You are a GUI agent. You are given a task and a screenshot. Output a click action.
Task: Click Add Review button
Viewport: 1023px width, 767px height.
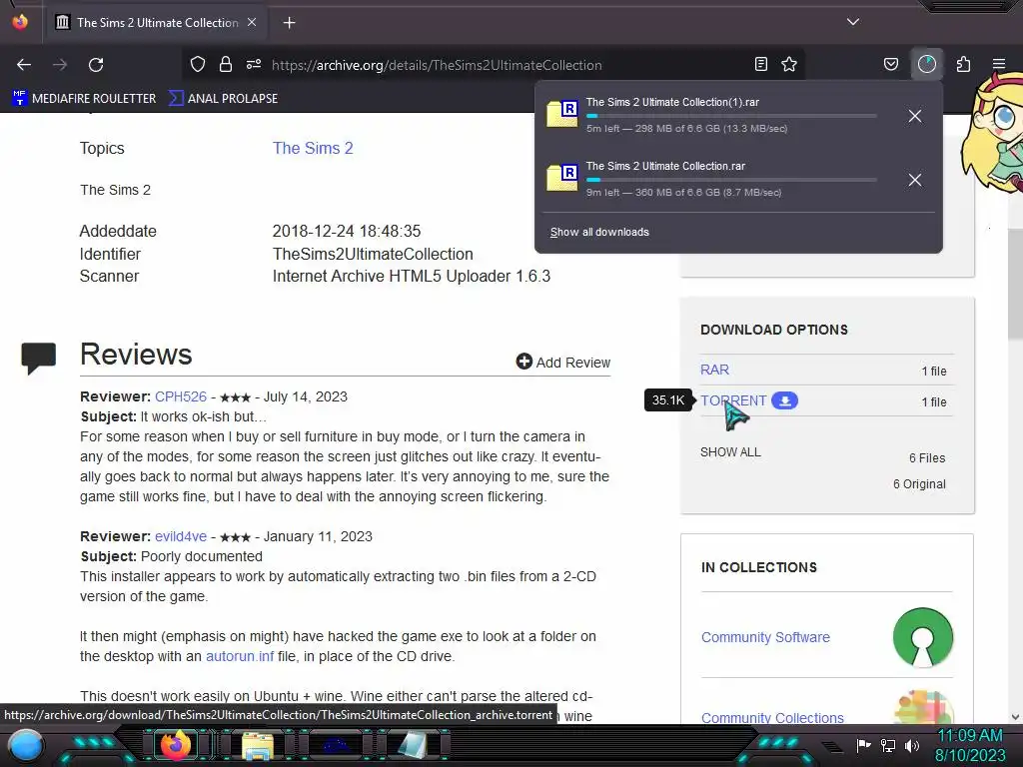click(563, 362)
